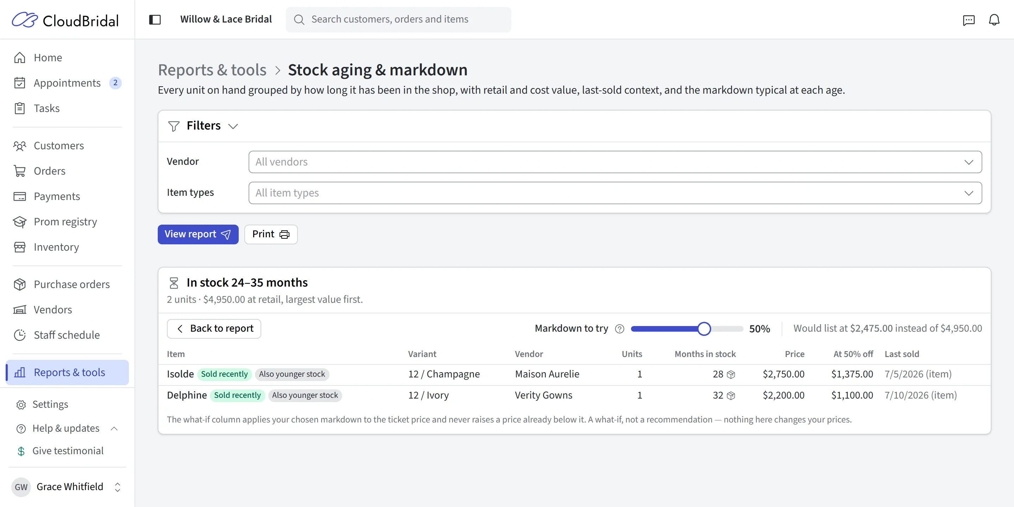
Task: Collapse the Filters section chevron
Action: (233, 126)
